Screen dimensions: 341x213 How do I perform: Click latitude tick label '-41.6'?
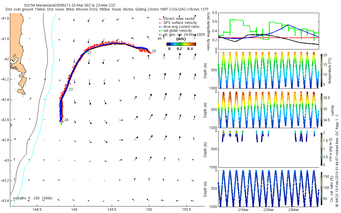click(x=5, y=18)
